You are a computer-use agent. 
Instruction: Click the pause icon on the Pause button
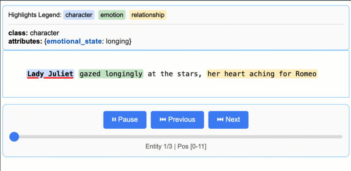click(x=114, y=119)
